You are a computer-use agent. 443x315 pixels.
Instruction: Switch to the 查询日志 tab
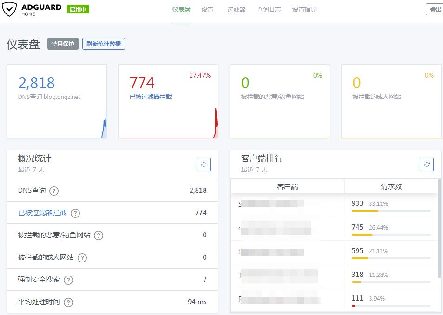(x=269, y=9)
